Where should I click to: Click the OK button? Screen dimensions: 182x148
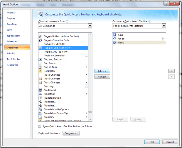tap(152, 142)
